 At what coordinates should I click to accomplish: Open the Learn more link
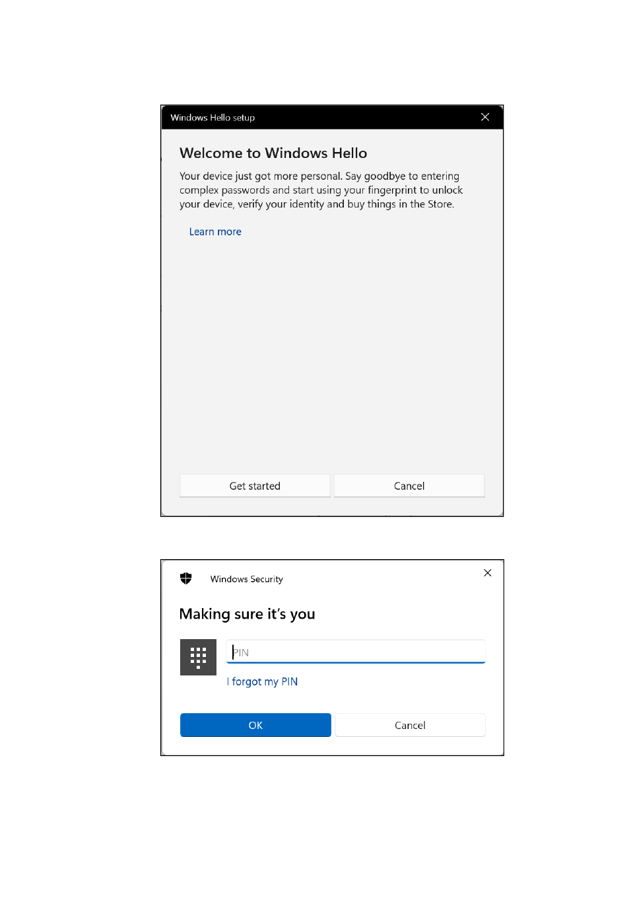(x=215, y=232)
